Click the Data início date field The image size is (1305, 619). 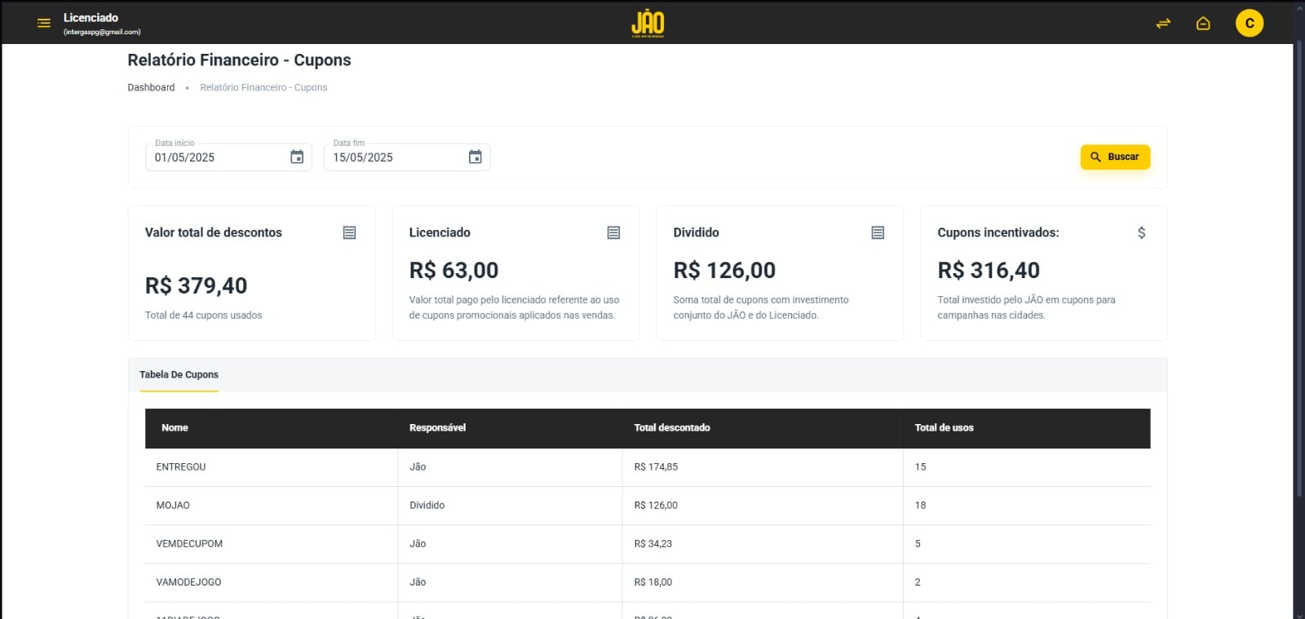point(216,157)
